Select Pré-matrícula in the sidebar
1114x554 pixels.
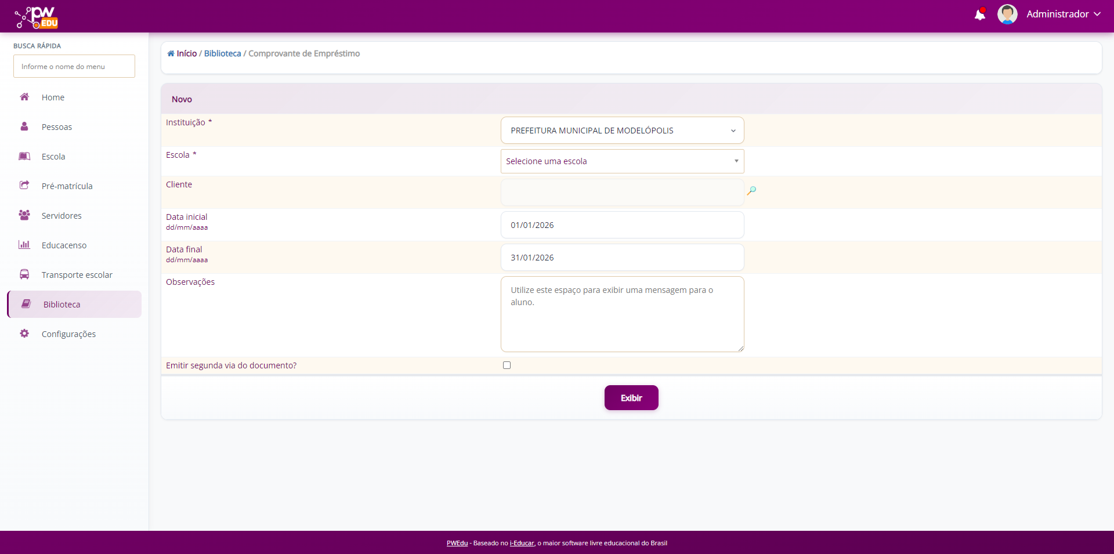(x=67, y=186)
